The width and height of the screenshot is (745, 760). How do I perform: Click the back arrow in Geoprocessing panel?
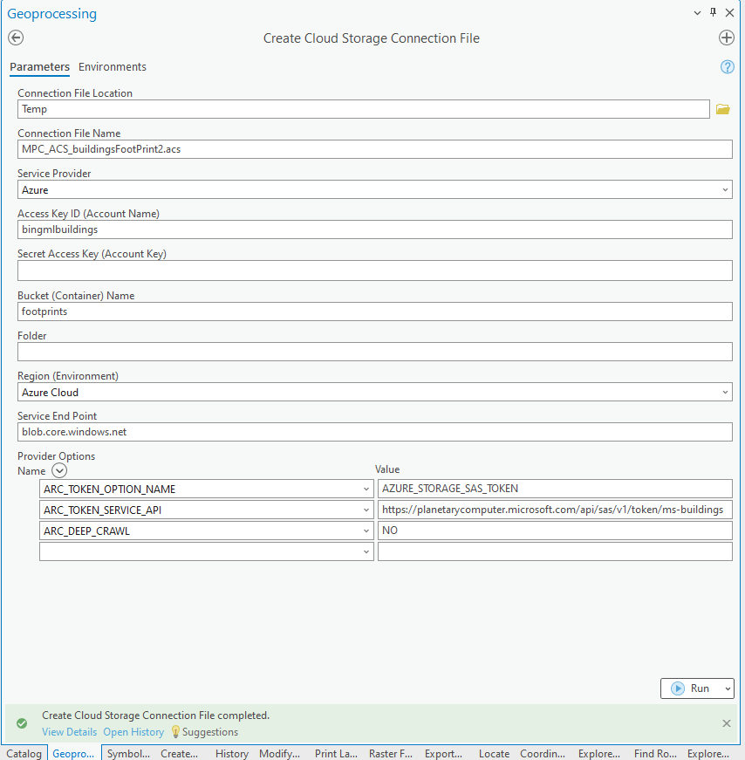tap(16, 38)
